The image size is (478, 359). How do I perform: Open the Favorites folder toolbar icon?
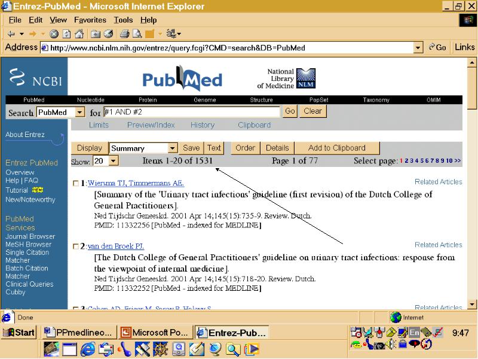(96, 34)
